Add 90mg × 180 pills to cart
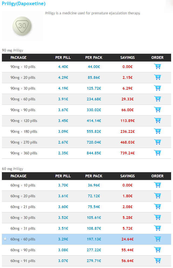The width and height of the screenshot is (173, 268). pyautogui.click(x=157, y=131)
